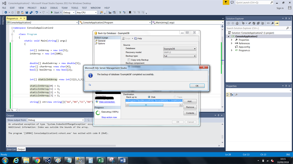Undo the last edit with the Undo icon
Screen dimensions: 293x164
37,13
